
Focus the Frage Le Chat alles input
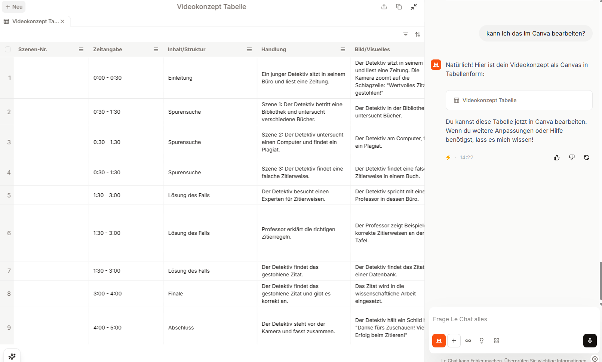click(512, 319)
